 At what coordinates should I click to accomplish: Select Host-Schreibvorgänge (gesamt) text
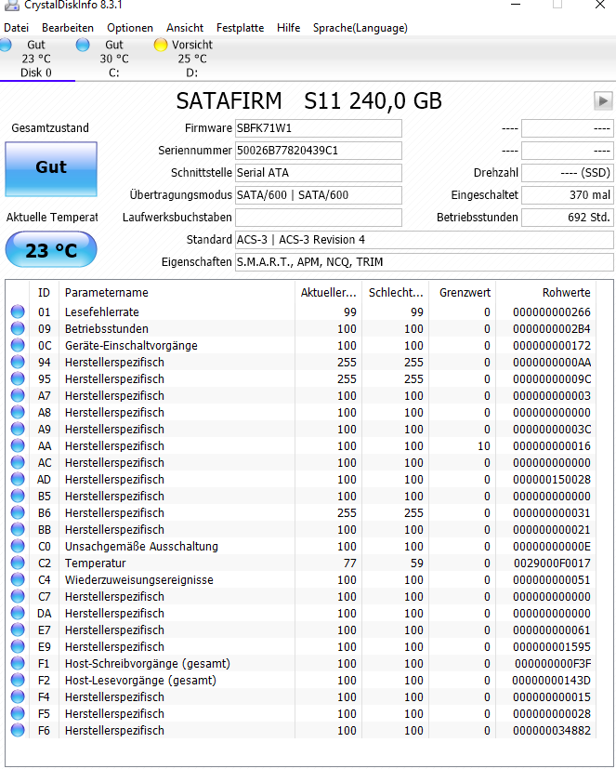coord(148,664)
